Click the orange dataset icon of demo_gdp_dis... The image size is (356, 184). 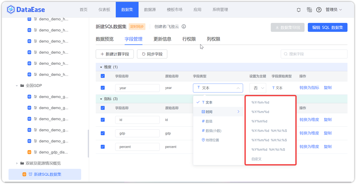click(x=29, y=152)
